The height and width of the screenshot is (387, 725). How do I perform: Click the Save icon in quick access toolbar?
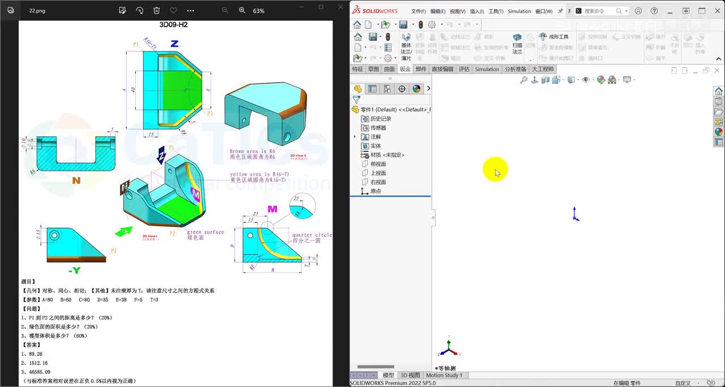tap(403, 24)
